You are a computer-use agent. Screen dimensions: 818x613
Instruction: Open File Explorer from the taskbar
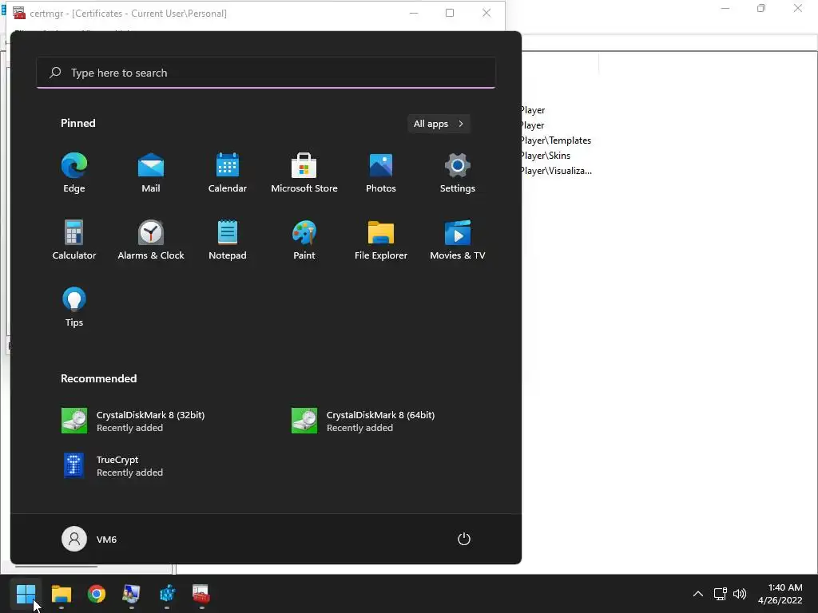coord(61,594)
